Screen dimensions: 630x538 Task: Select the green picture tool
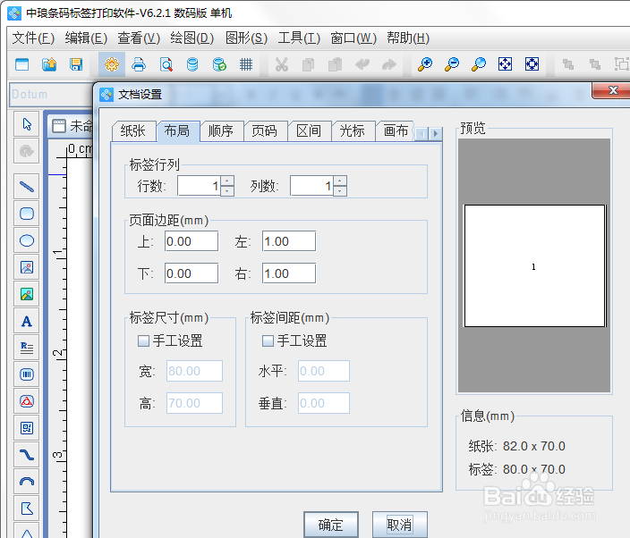tap(27, 294)
